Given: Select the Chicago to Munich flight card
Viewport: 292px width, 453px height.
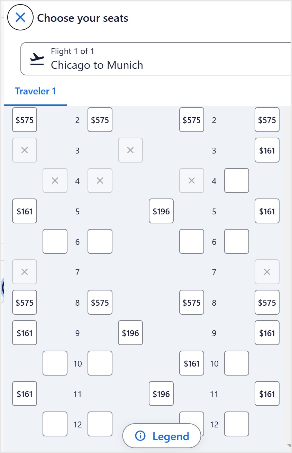Looking at the screenshot, I should [x=156, y=59].
